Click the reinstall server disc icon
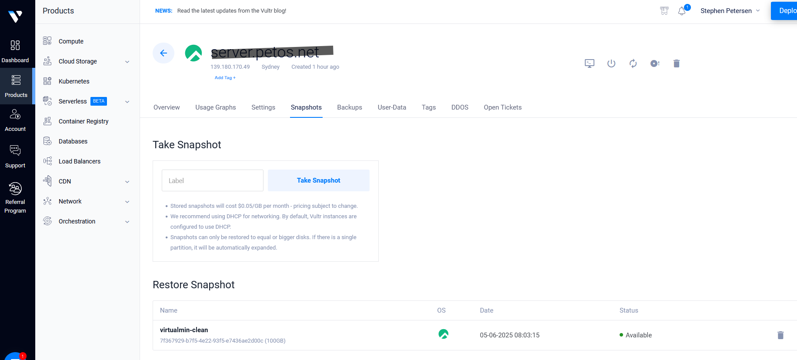 click(x=655, y=63)
